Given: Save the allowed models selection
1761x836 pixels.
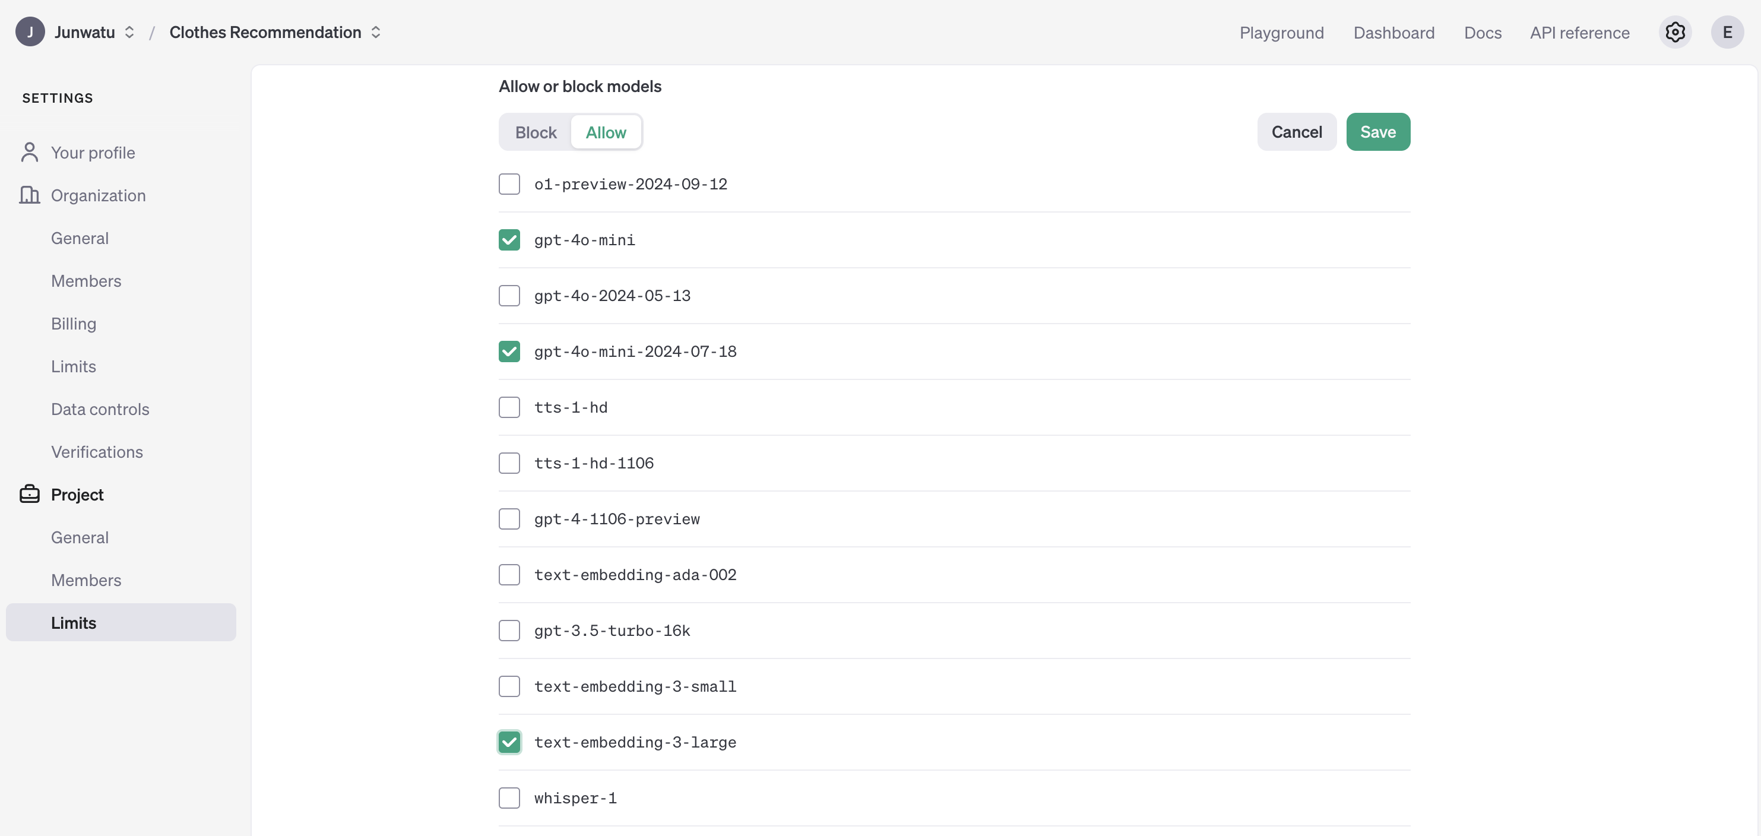Looking at the screenshot, I should click(1377, 132).
